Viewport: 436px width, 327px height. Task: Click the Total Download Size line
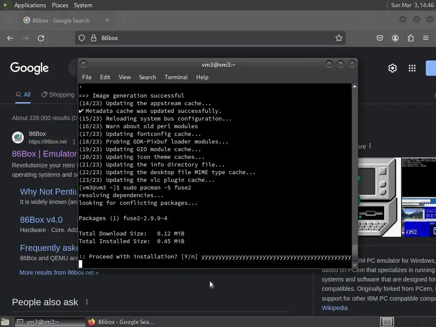coord(132,234)
